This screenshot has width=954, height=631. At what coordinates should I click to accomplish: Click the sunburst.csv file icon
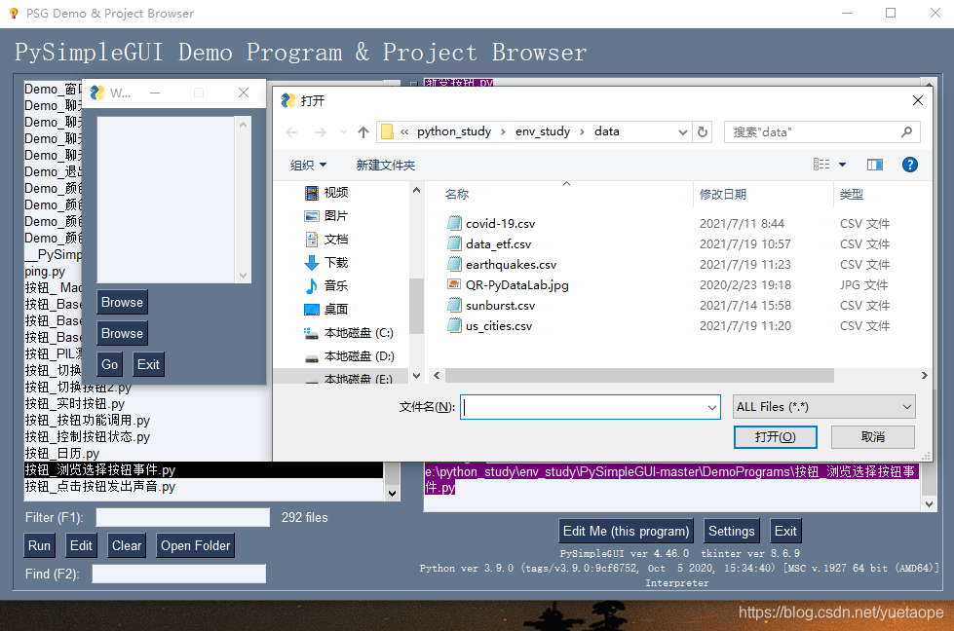pos(454,305)
